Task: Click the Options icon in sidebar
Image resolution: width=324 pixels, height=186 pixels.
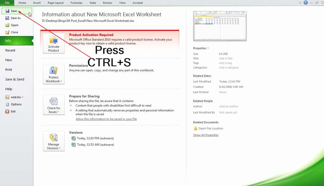Action: click(8, 104)
